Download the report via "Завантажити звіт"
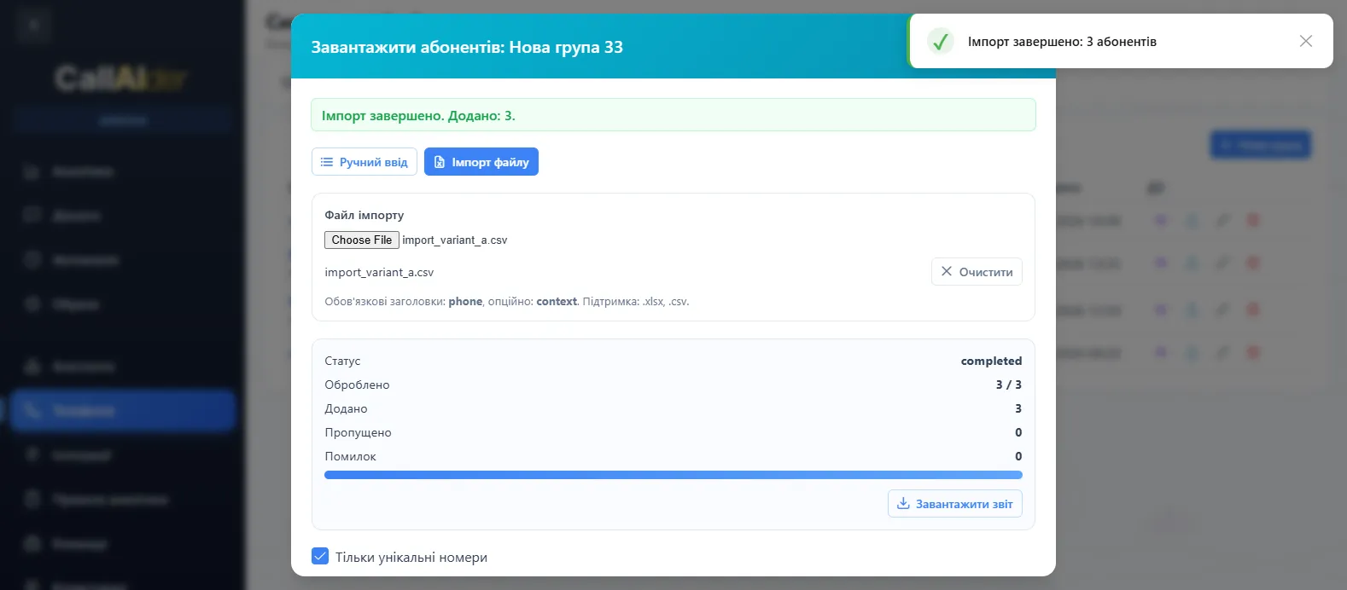This screenshot has height=590, width=1347. [x=955, y=504]
